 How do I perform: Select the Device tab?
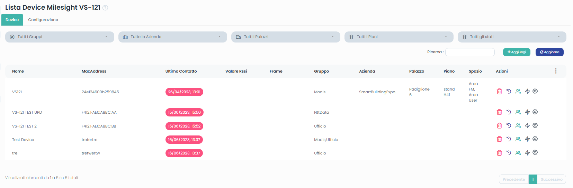pyautogui.click(x=12, y=20)
